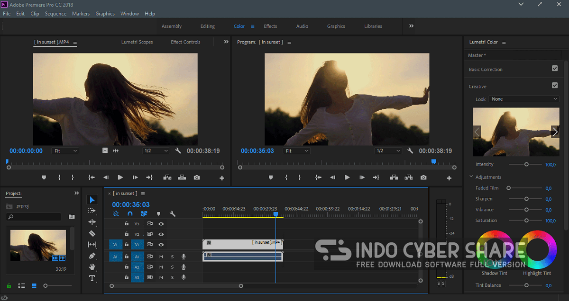569x301 pixels.
Task: Open the Sequence menu
Action: point(55,14)
